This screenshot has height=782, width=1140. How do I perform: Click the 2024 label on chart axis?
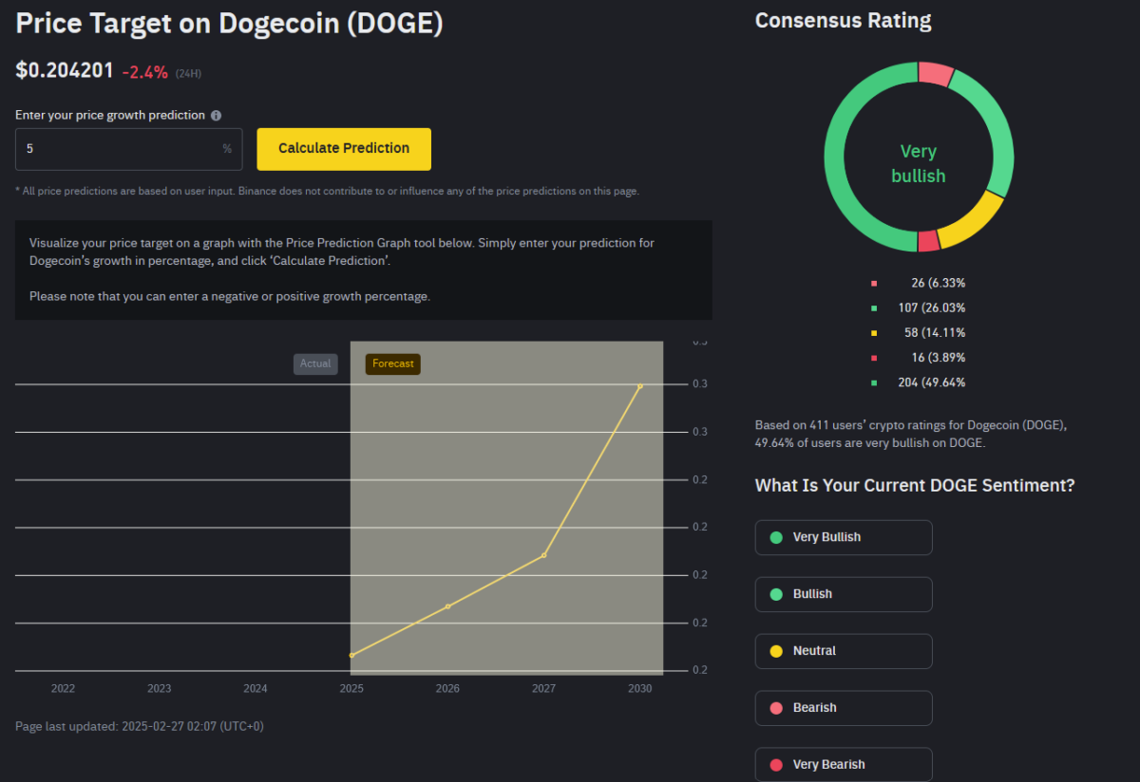click(x=256, y=689)
